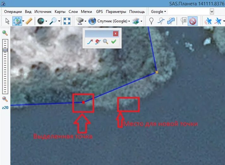Toggle fullscreen map mode

(67, 21)
